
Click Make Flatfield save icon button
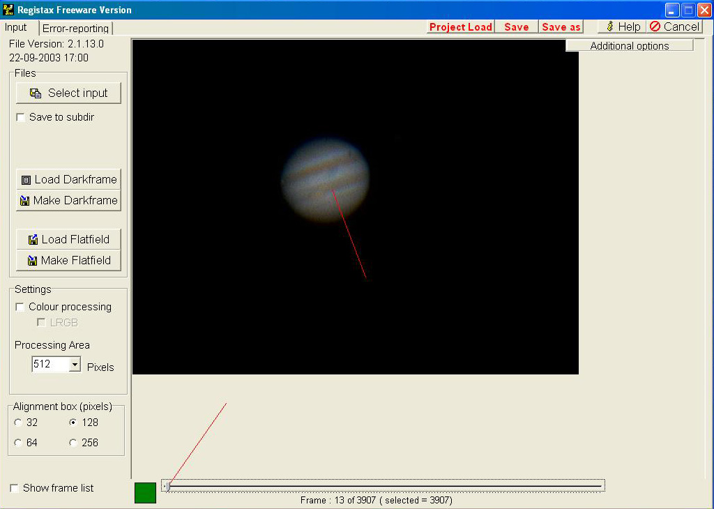coord(32,261)
